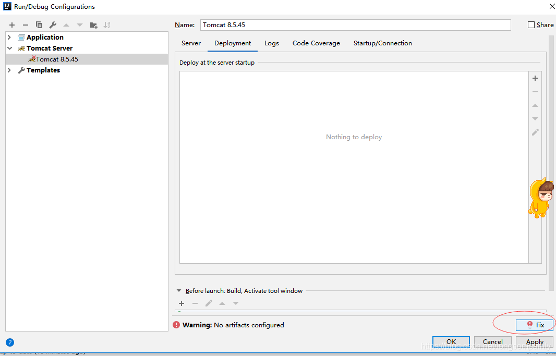The width and height of the screenshot is (556, 356).
Task: Expand the Application node
Action: click(x=9, y=37)
